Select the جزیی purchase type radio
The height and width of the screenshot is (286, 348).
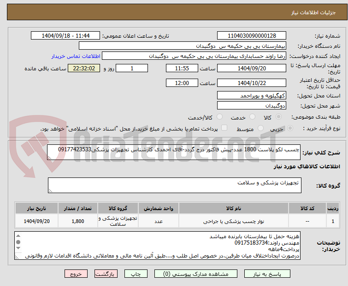click(290, 128)
